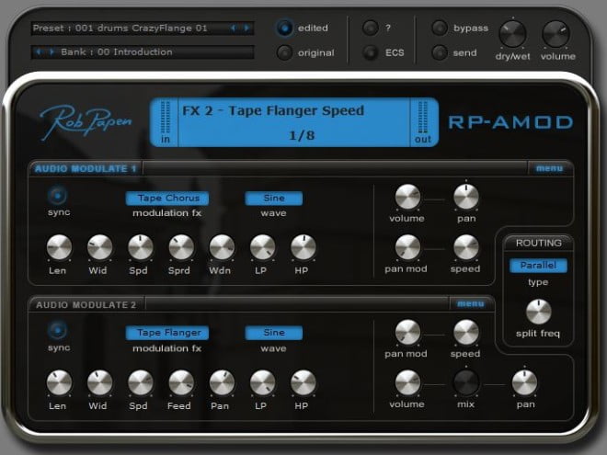Click the pan mod knob in Audio Modulate 2
Viewport: 607px width, 455px height.
tap(407, 332)
